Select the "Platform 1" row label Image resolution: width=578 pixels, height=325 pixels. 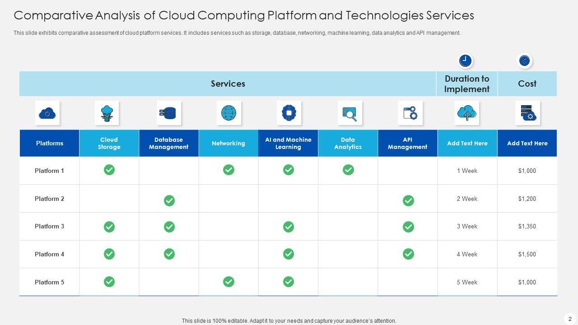[50, 171]
